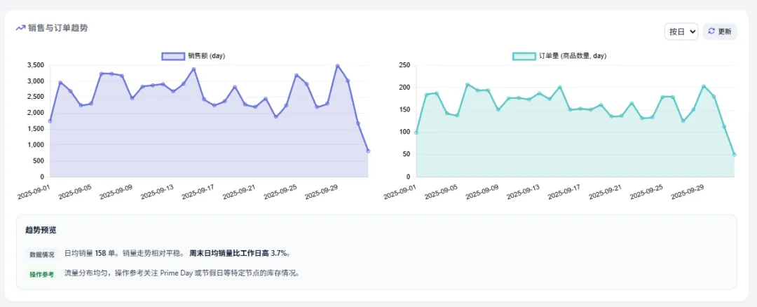
Task: Click the highest peak point on the sales chart
Action: [337, 66]
